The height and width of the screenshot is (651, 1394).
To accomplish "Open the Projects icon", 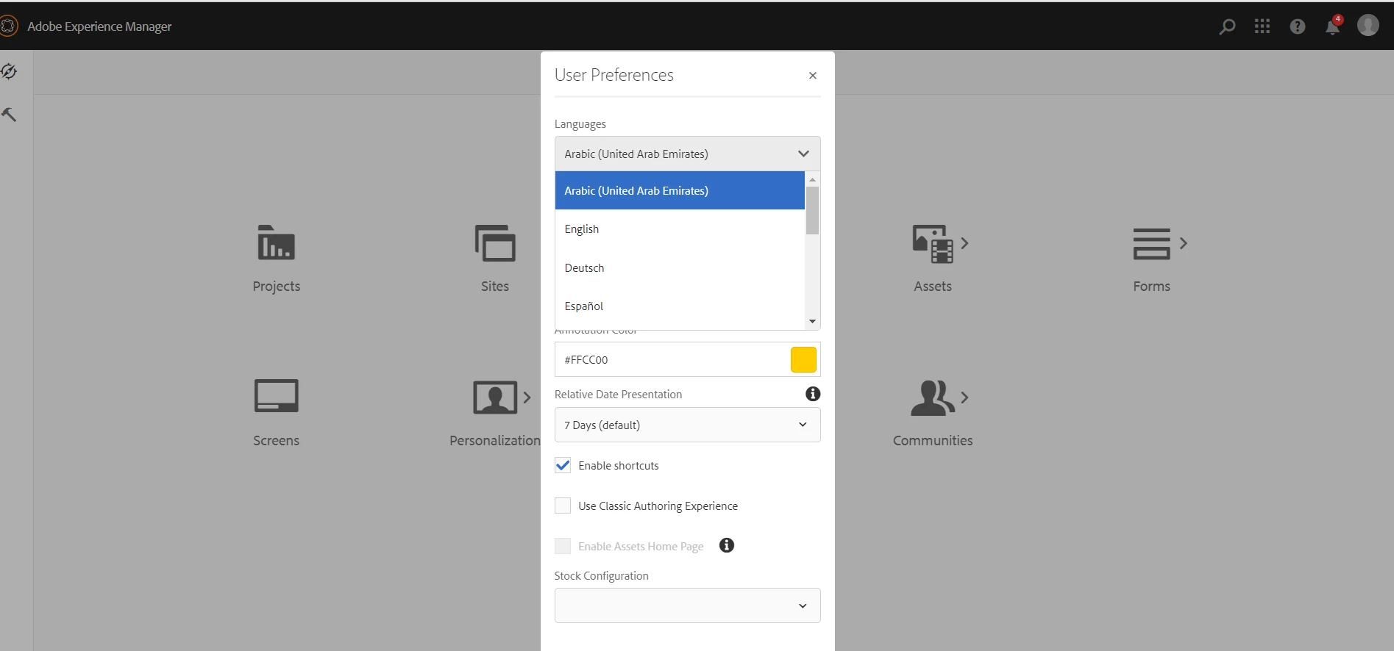I will coord(276,242).
